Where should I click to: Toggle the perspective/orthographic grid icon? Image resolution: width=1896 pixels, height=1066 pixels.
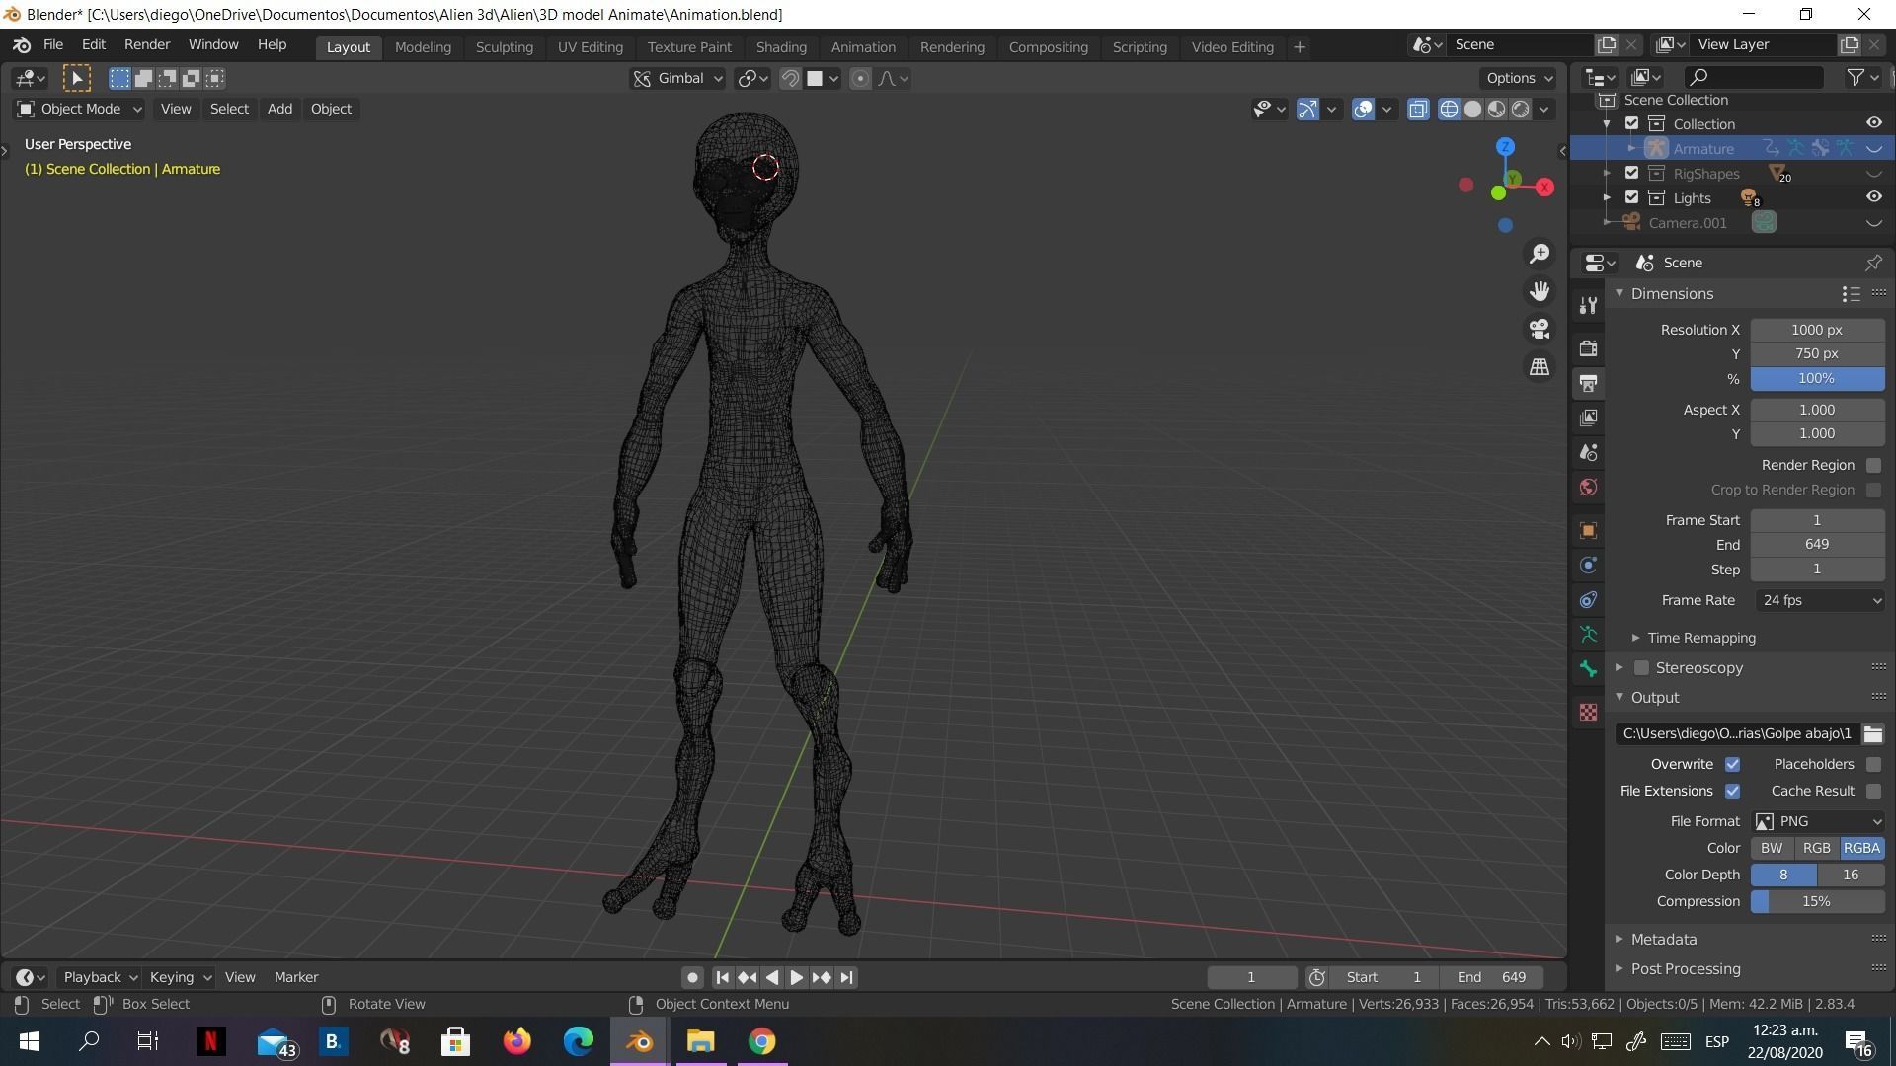(x=1540, y=366)
